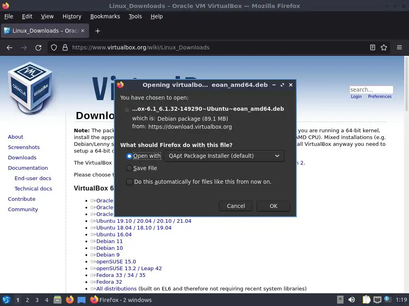The width and height of the screenshot is (409, 306).
Task: Expand the QApt Package Installer dropdown
Action: (224, 156)
